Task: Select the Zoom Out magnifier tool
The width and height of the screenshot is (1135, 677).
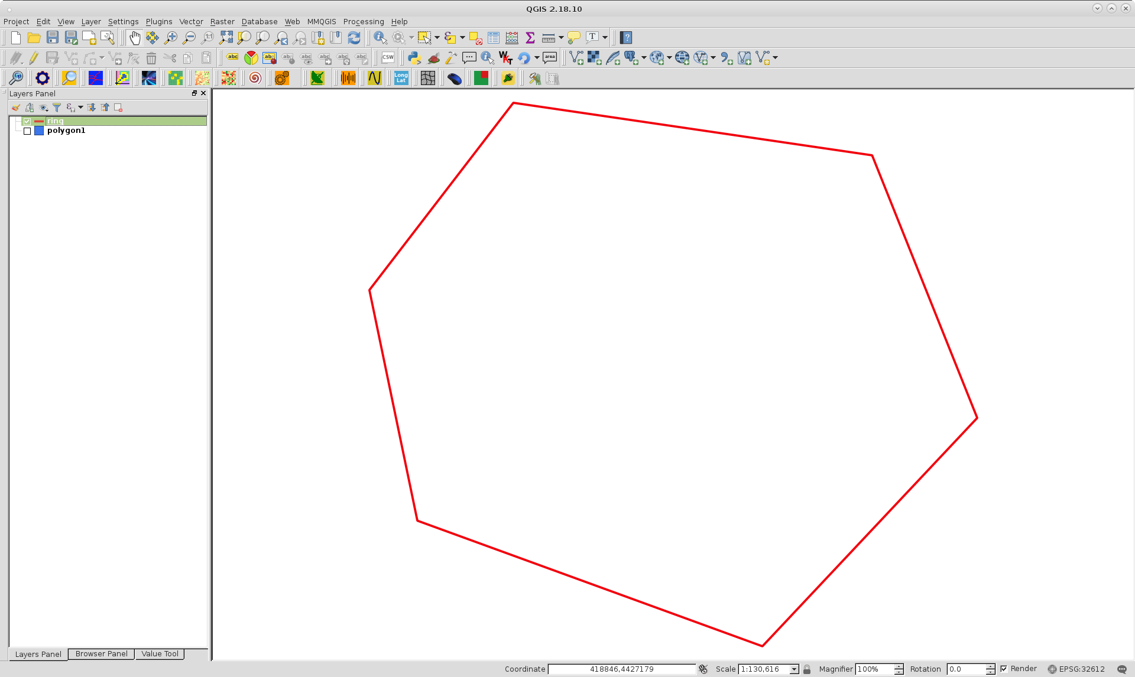Action: tap(189, 38)
